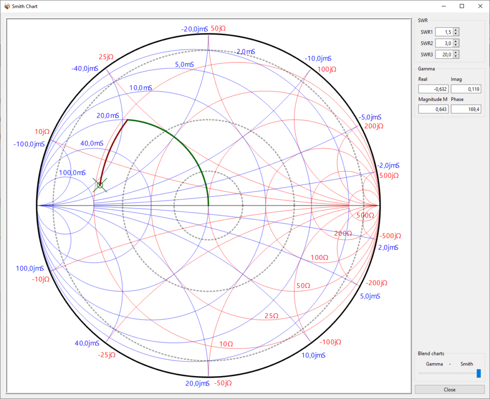490x399 pixels.
Task: Click the '200Ω' resistance label
Action: [x=343, y=233]
